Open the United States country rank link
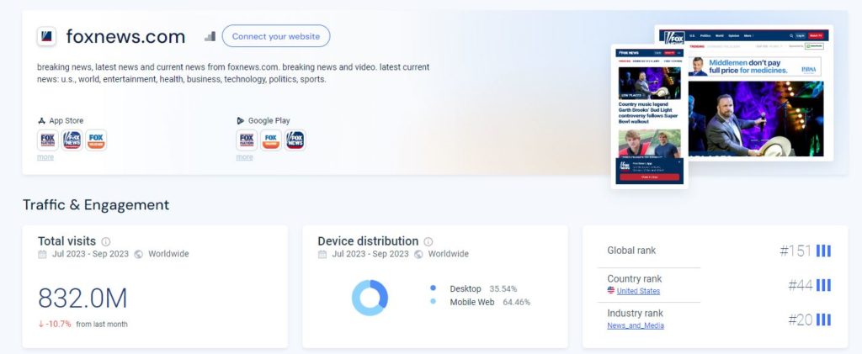Screen dimensions: 862x354 (638, 291)
